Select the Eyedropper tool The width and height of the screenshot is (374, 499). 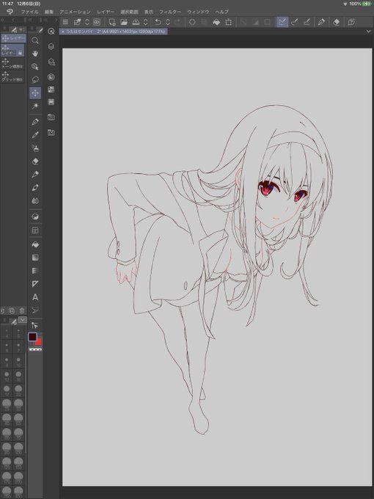pos(35,135)
